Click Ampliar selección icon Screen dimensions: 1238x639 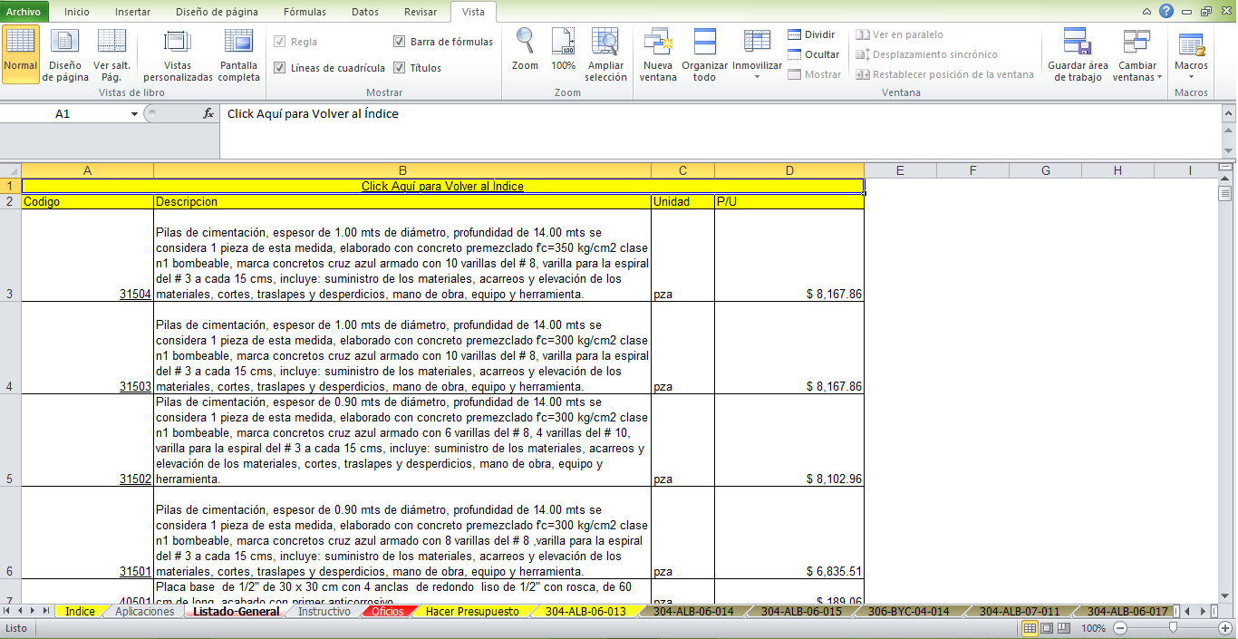(x=605, y=54)
